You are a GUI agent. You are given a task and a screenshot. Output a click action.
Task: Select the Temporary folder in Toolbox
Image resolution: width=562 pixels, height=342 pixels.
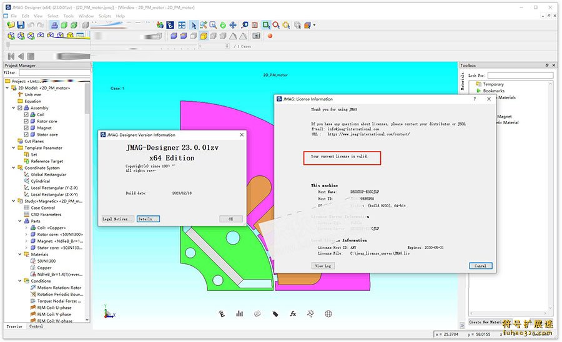[x=493, y=84]
